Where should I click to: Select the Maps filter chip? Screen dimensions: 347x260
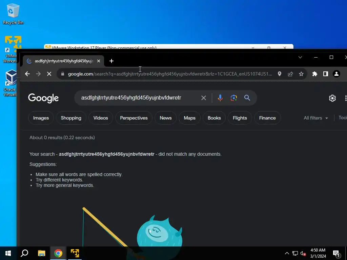point(190,118)
